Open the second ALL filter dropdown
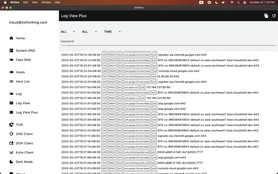 [x=89, y=32]
